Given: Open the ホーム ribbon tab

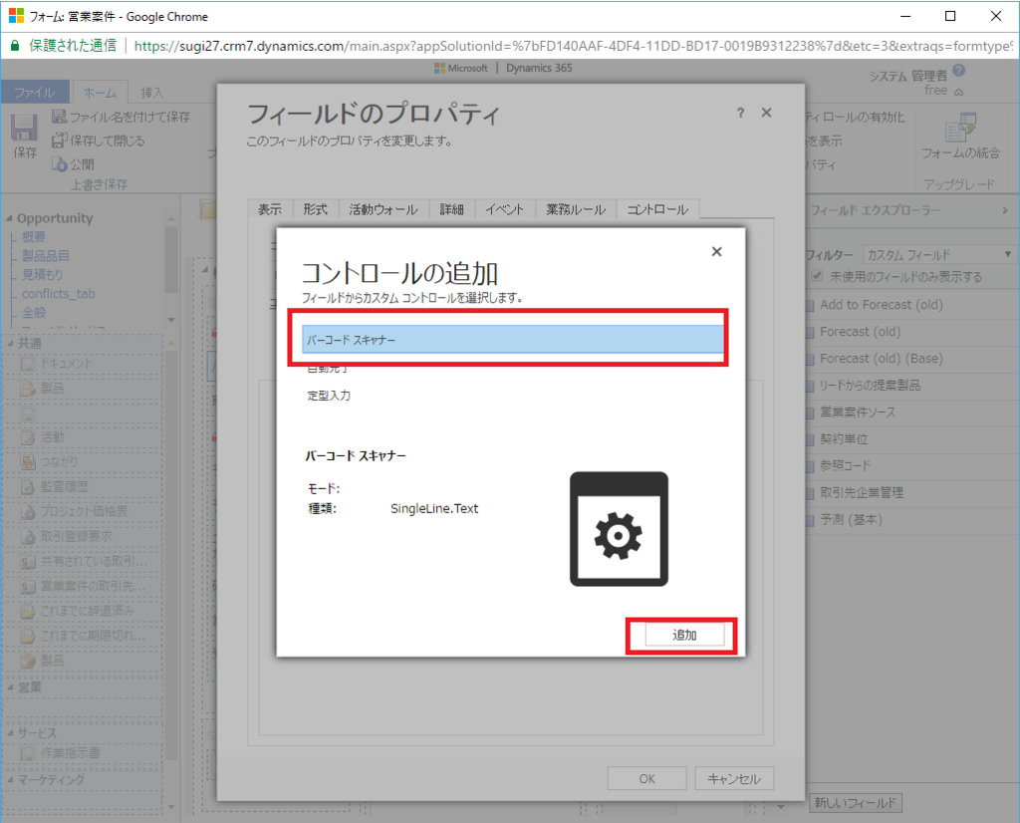Looking at the screenshot, I should 100,93.
